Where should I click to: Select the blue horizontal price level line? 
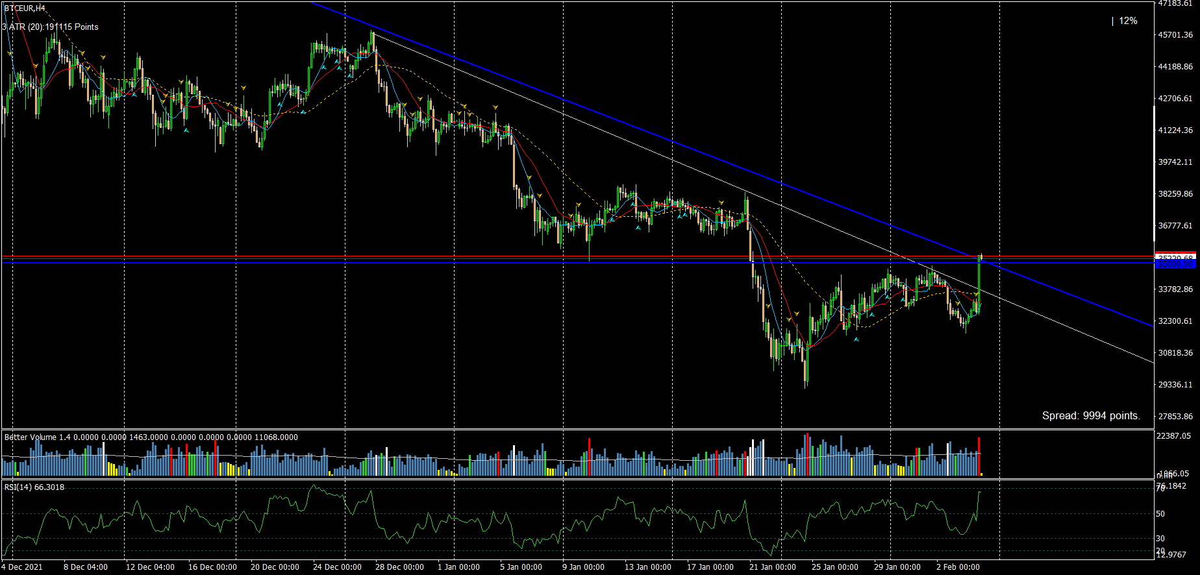pyautogui.click(x=578, y=262)
